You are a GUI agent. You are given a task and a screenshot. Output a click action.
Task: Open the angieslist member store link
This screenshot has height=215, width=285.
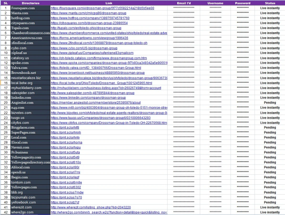[96, 103]
